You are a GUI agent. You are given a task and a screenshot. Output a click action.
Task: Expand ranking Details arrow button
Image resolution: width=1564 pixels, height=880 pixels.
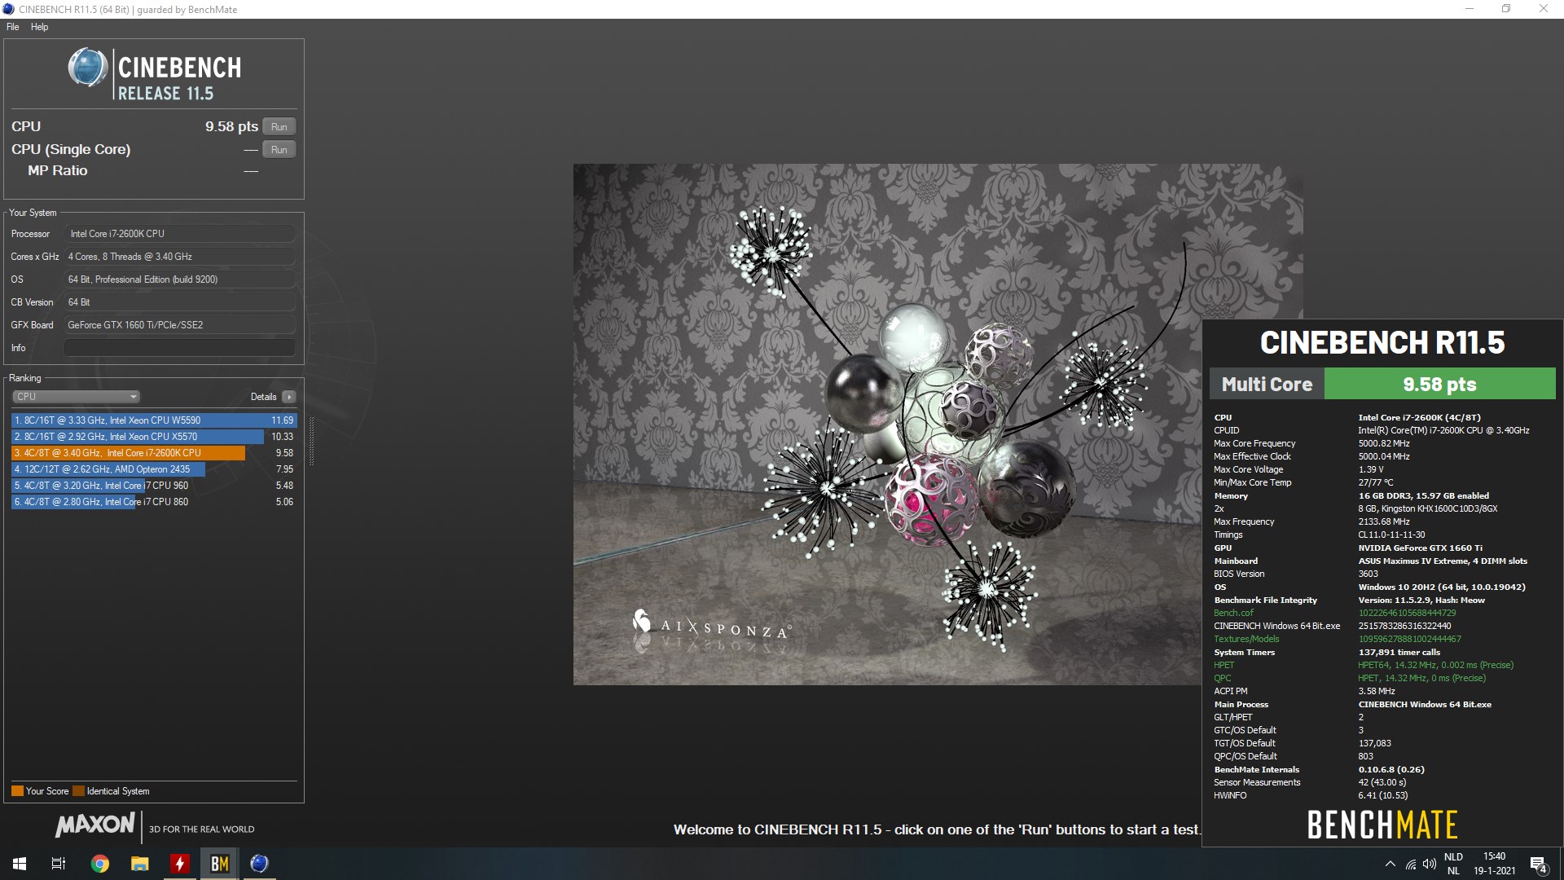click(x=289, y=397)
